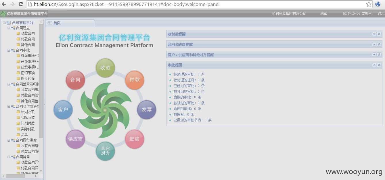Collapse the 合同建立 tree node
Screen dimensions: 385x180
(x=9, y=28)
